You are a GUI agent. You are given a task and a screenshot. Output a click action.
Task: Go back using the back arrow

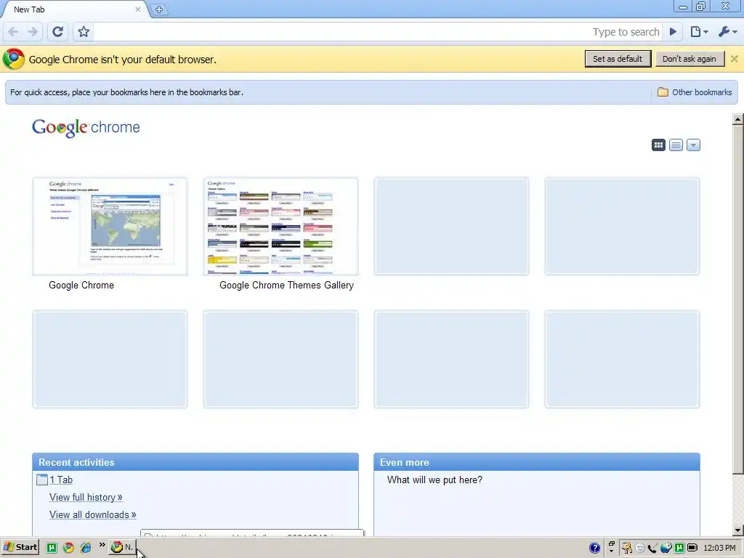[13, 32]
